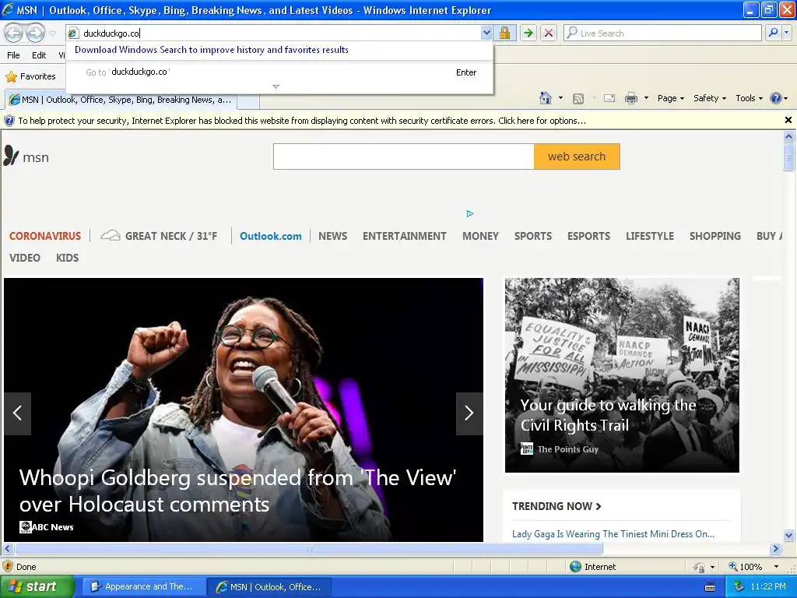Click the Home toolbar icon
Viewport: 797px width, 598px height.
546,98
